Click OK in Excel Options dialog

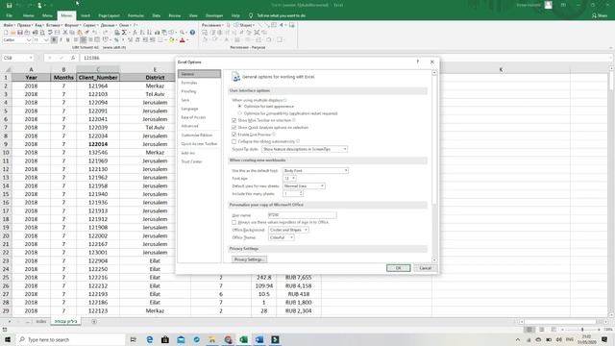tap(398, 268)
